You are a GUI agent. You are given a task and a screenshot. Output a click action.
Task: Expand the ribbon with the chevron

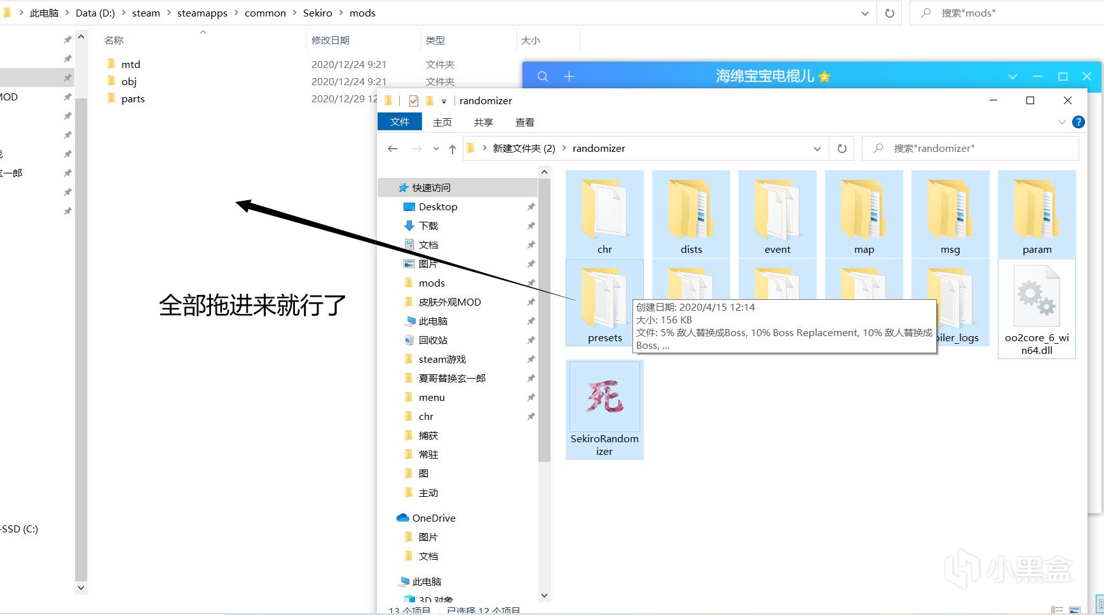pos(1061,122)
